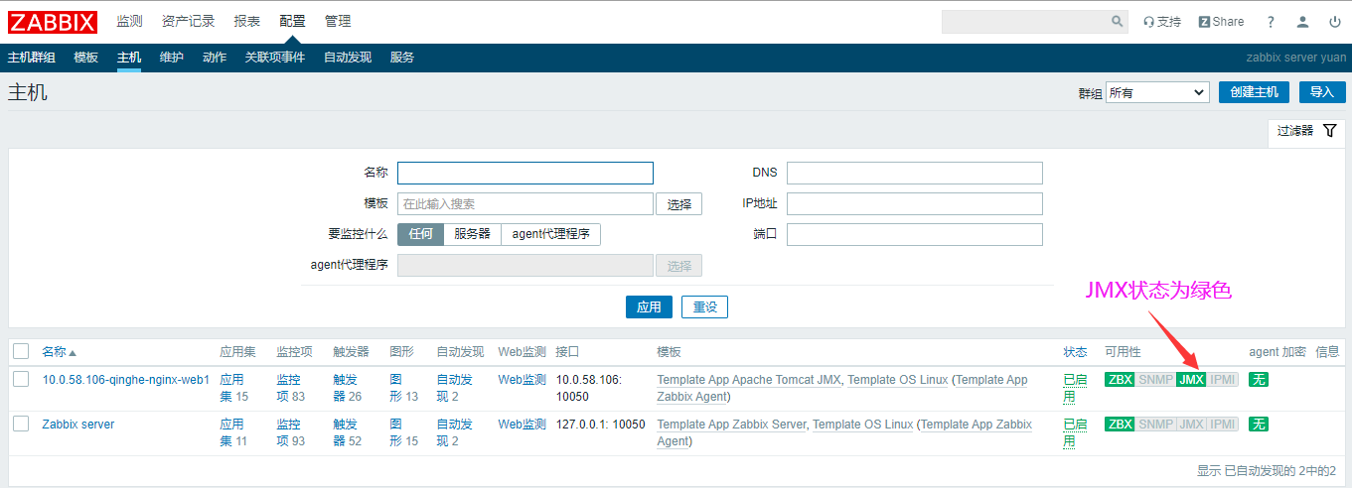Click the 选择 template button
The image size is (1352, 488).
(x=679, y=204)
